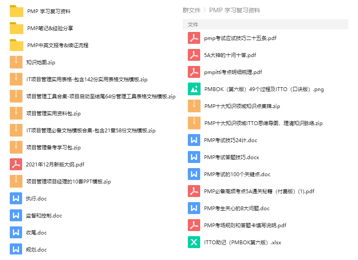Select file name PMP必备高频考点5A通关秘籍（付费版）(1).pdf
The width and height of the screenshot is (358, 260).
click(259, 191)
